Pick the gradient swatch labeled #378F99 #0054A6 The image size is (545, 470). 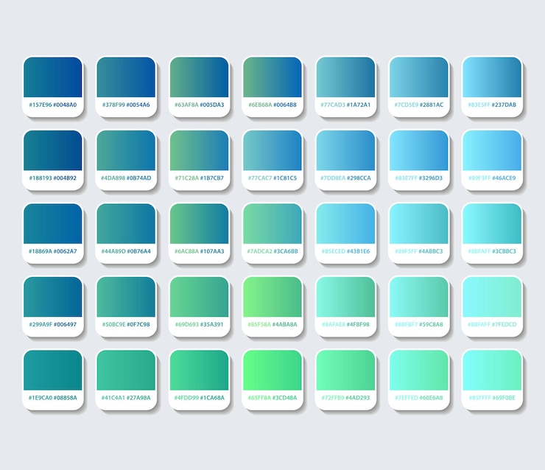pos(126,77)
